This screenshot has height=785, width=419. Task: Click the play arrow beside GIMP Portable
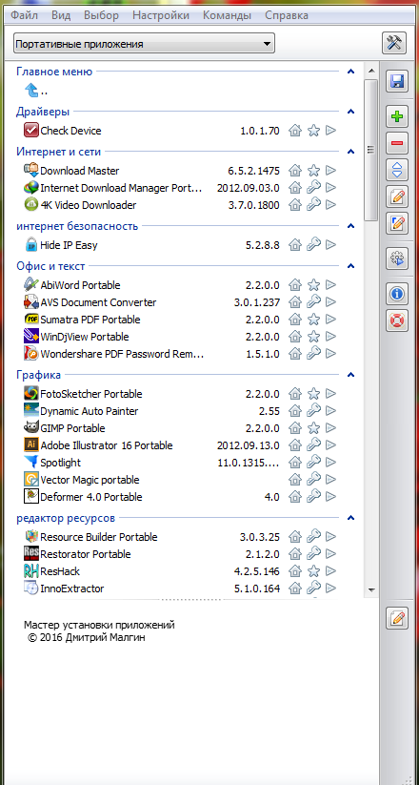(330, 428)
